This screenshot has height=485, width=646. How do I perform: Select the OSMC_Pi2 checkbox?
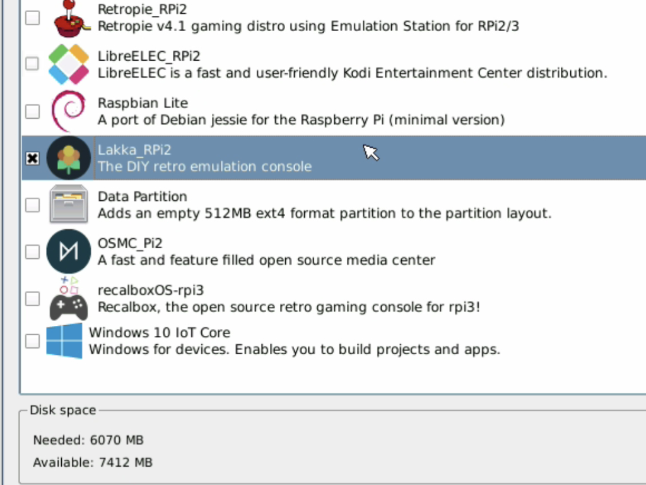pos(33,251)
